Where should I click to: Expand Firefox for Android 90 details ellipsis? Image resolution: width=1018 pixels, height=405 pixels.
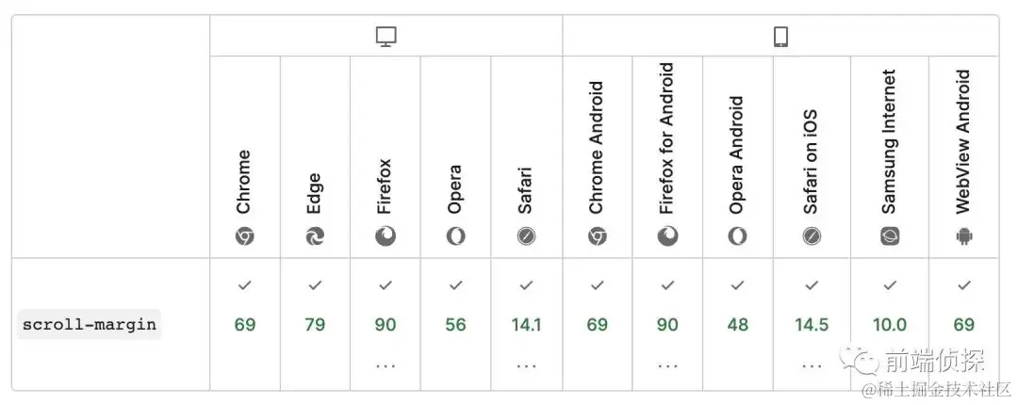tap(667, 365)
